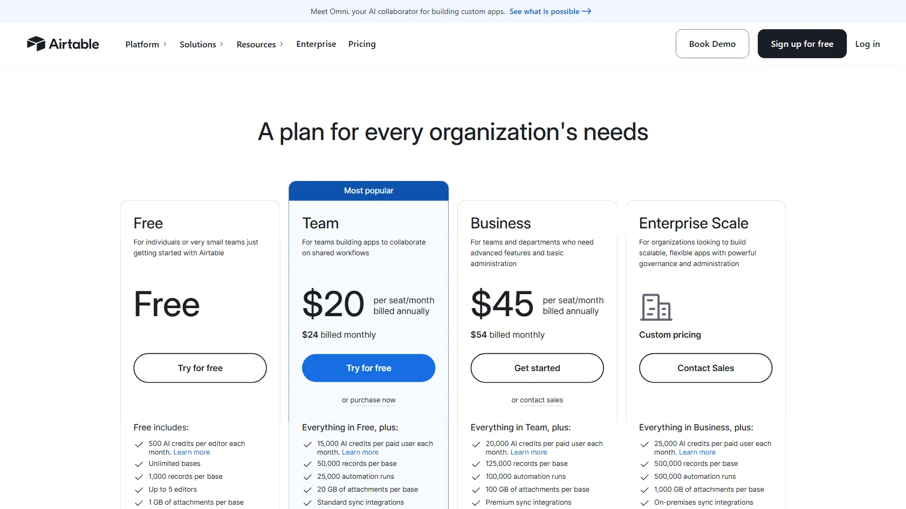Click checkmark beside On-premises sync integrations
The image size is (906, 509).
(x=644, y=503)
